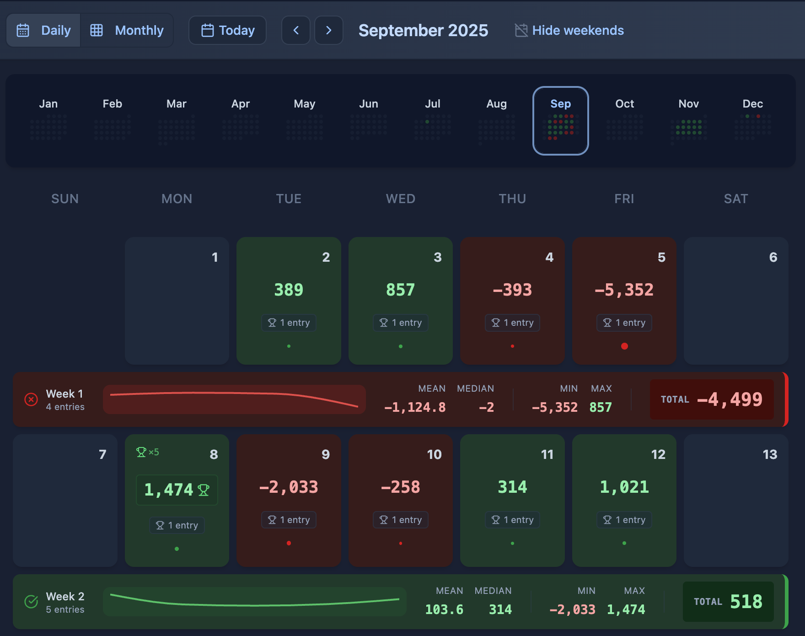Image resolution: width=805 pixels, height=636 pixels.
Task: Click trophy icon beside 1,474 value
Action: [x=204, y=490]
